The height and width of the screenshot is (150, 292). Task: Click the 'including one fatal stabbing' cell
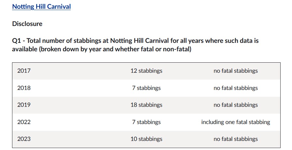coord(236,122)
